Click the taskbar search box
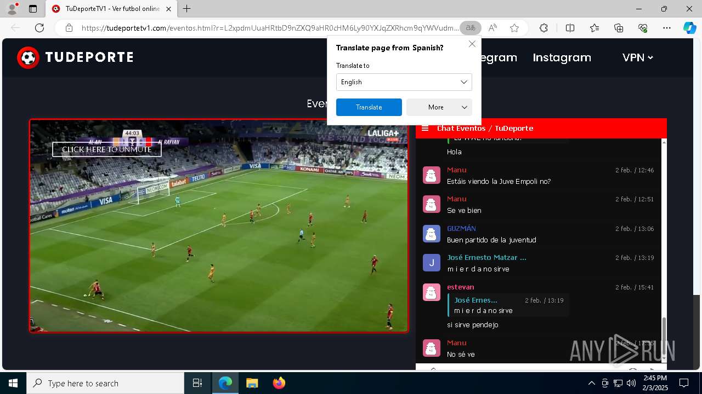Image resolution: width=702 pixels, height=394 pixels. click(105, 383)
